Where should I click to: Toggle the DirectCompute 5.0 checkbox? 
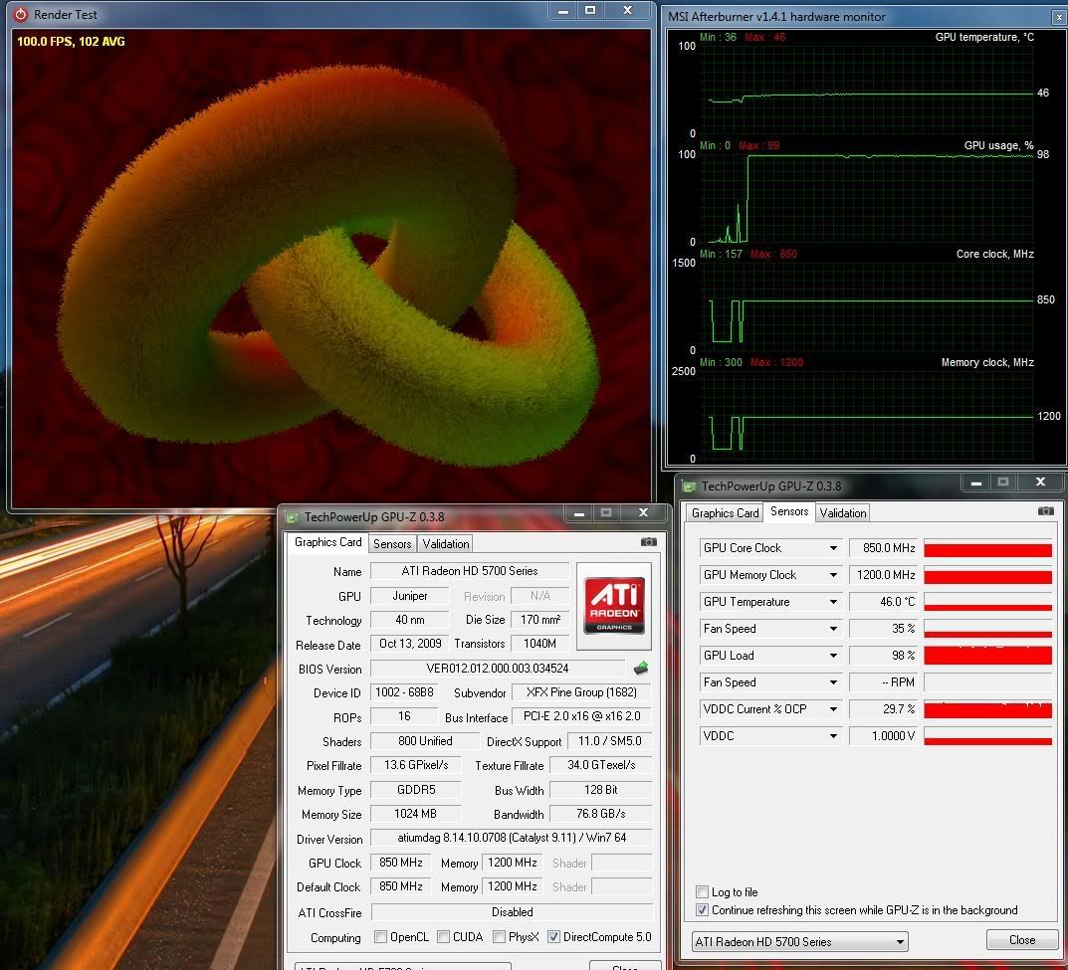coord(553,937)
